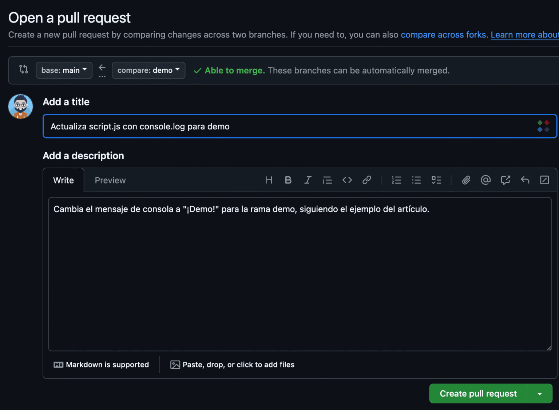Insert a link in the description
This screenshot has height=410, width=559.
click(x=366, y=180)
